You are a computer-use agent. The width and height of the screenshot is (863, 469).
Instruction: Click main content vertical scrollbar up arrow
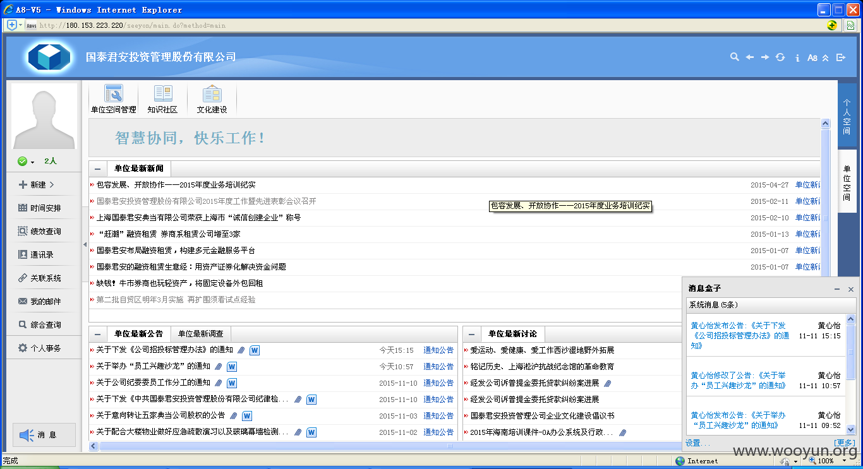(x=825, y=123)
